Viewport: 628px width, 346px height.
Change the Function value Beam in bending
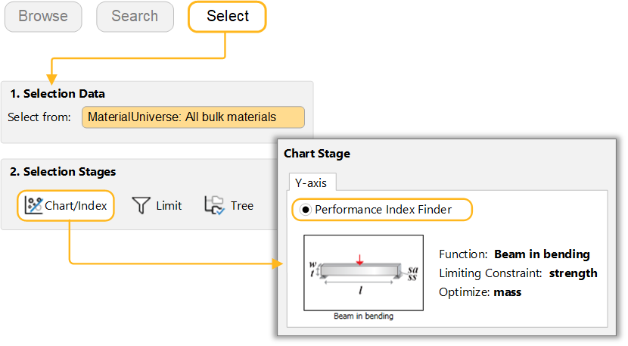[x=542, y=254]
